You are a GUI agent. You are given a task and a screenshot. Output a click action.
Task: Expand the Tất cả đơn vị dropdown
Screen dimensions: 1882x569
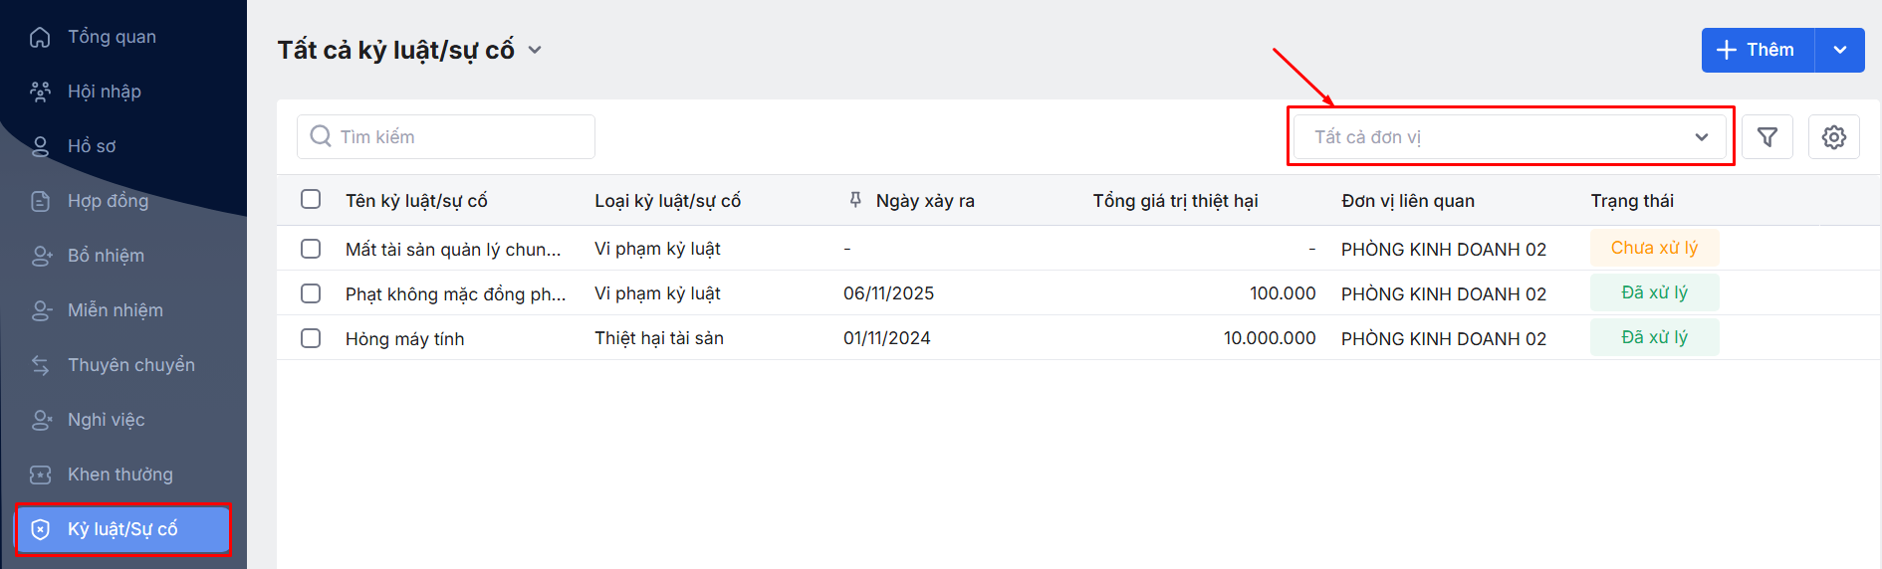[x=1510, y=137]
